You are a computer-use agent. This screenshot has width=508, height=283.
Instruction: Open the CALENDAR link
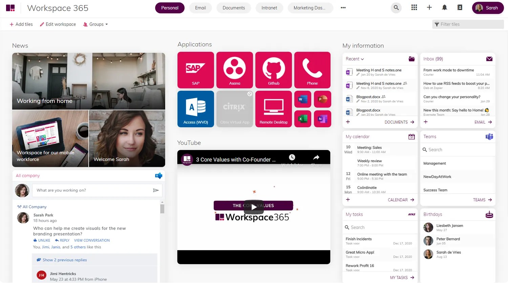pyautogui.click(x=401, y=200)
